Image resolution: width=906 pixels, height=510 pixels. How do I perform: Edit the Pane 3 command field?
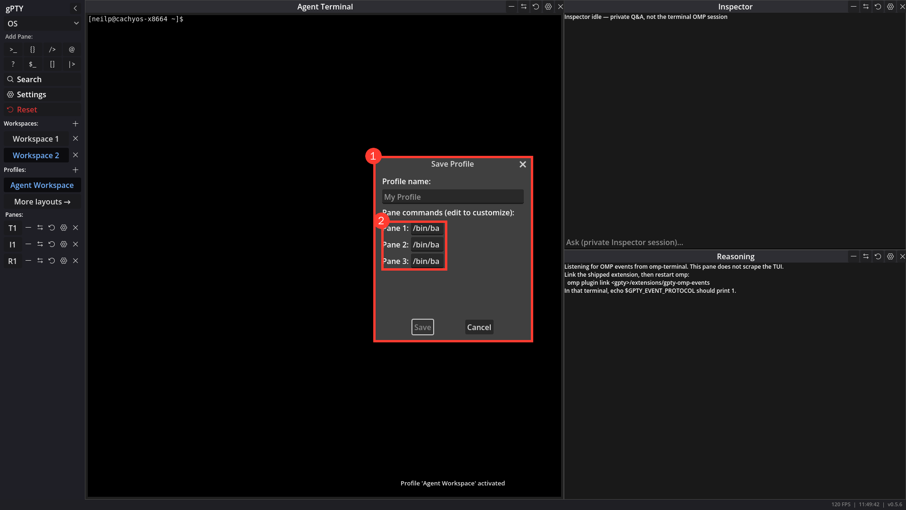click(x=427, y=261)
